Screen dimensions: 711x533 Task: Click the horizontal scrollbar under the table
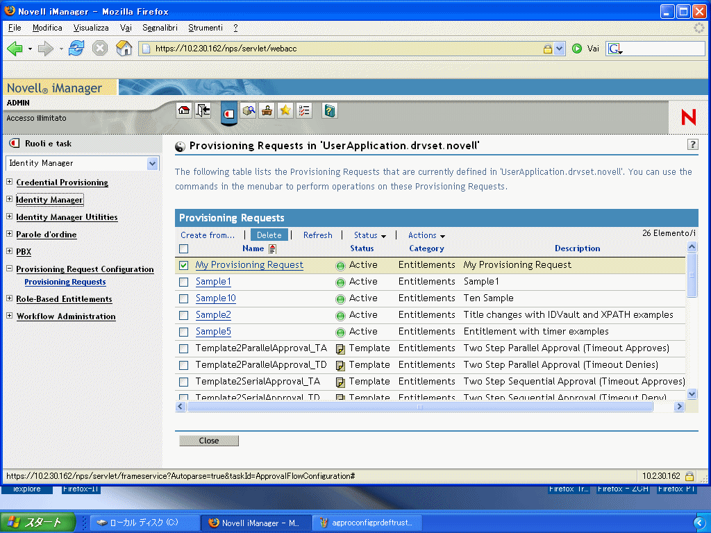click(x=419, y=407)
